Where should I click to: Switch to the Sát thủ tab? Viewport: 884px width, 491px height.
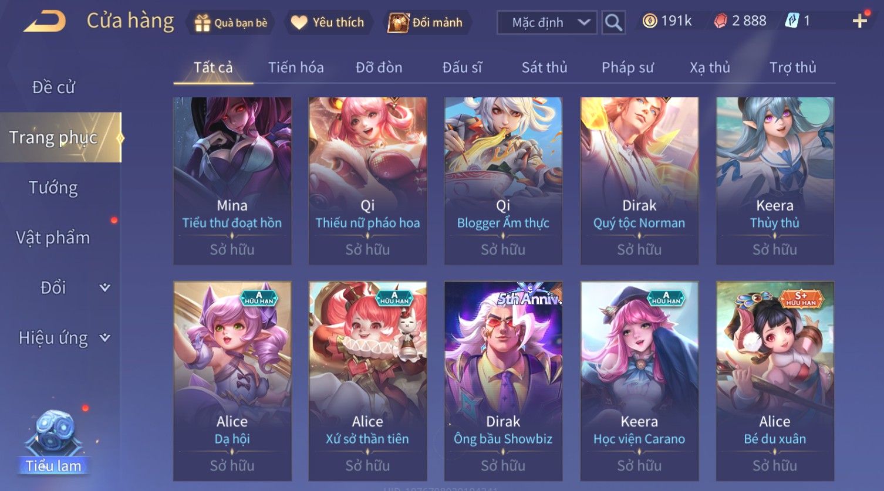(544, 67)
